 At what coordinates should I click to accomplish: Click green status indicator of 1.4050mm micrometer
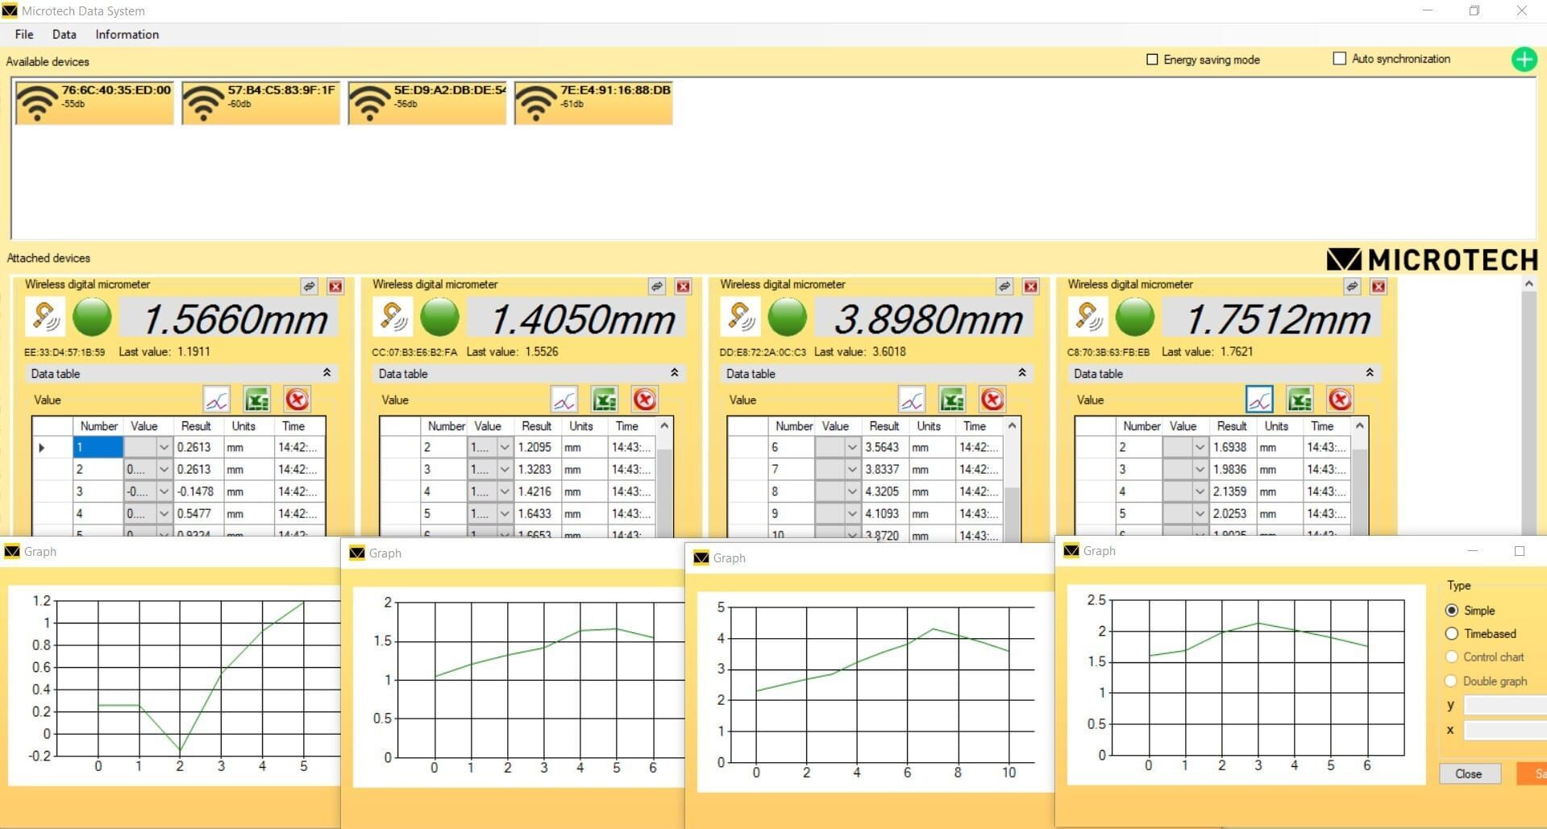pos(440,317)
